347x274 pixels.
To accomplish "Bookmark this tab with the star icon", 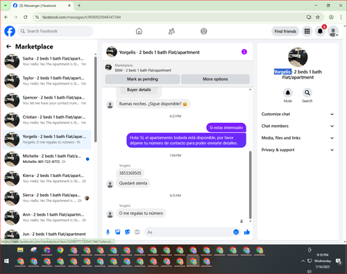I will (318, 17).
